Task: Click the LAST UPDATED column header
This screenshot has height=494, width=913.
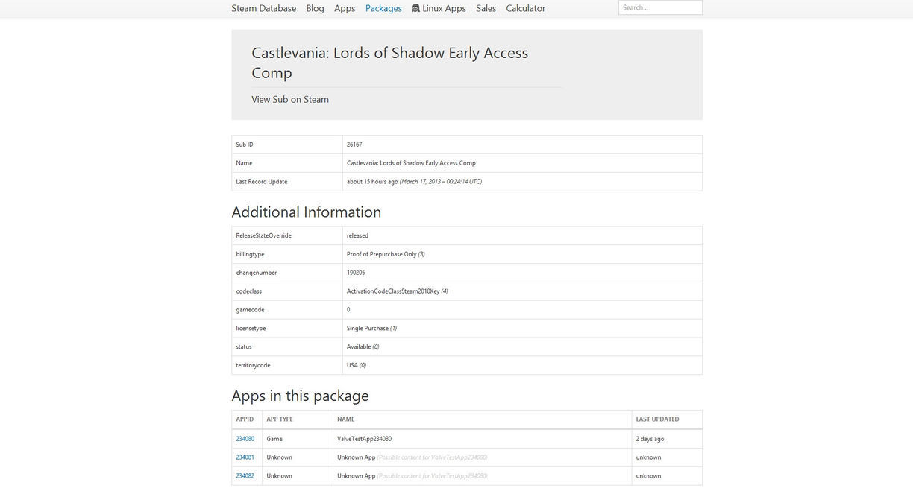Action: pos(657,419)
